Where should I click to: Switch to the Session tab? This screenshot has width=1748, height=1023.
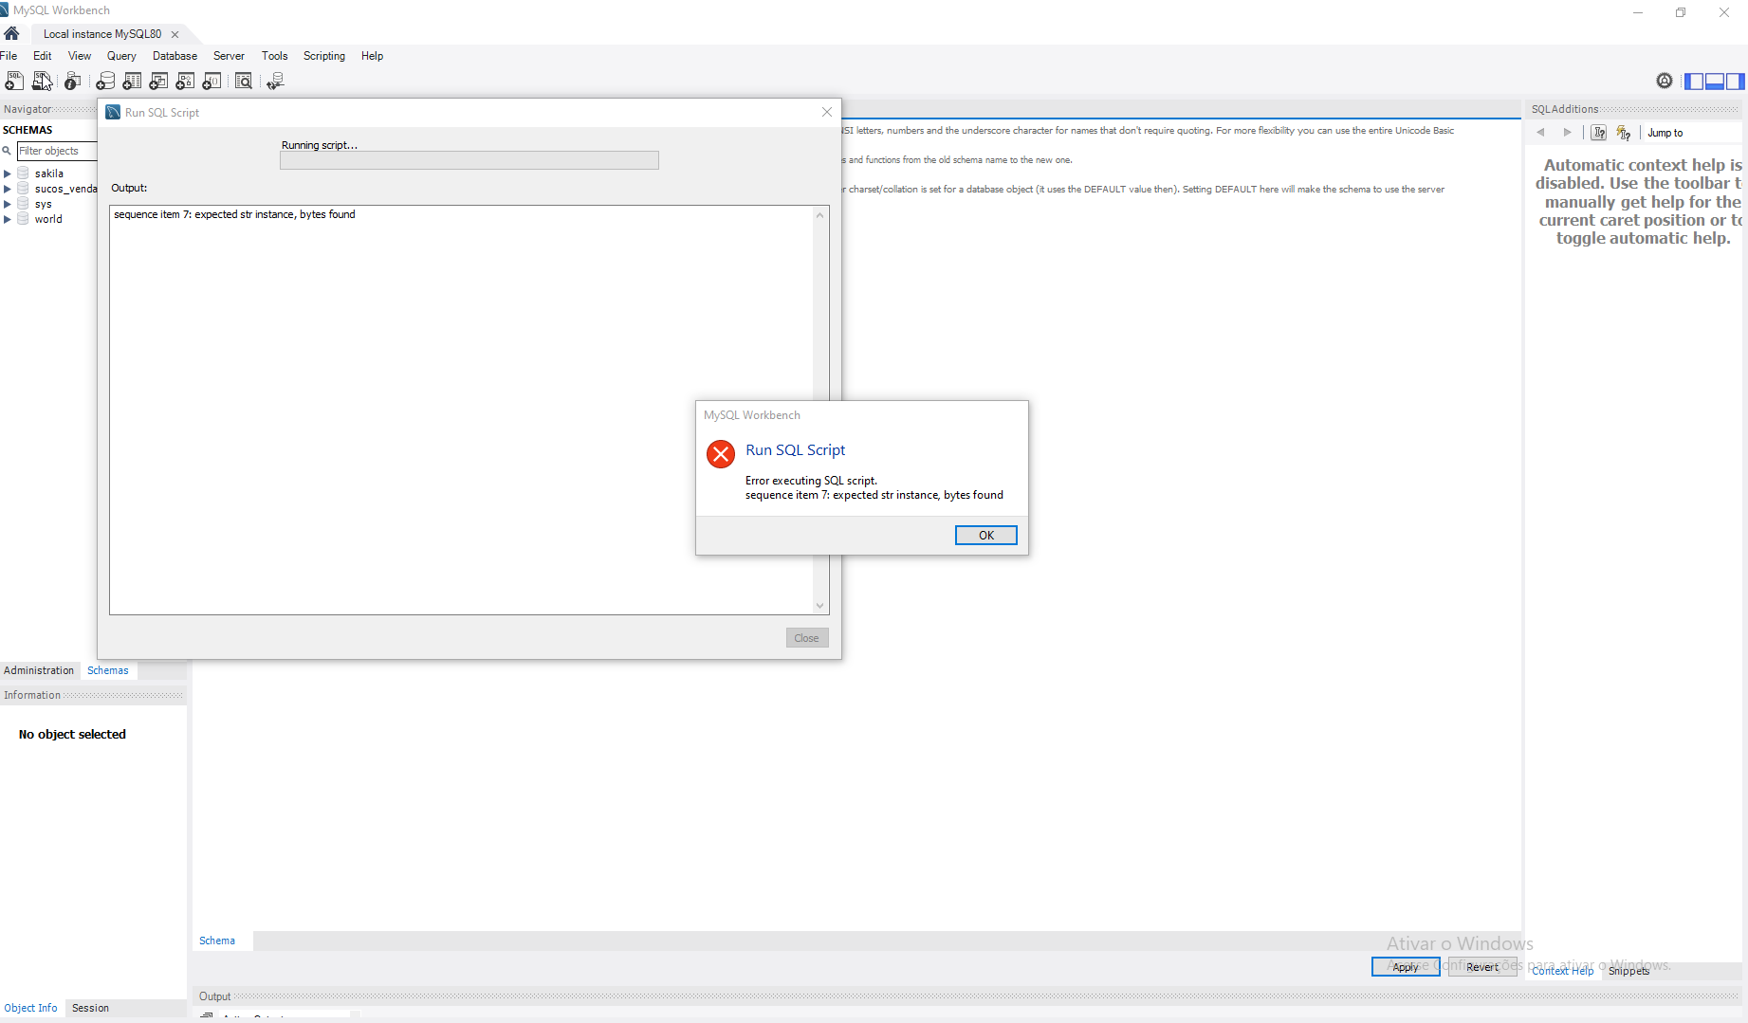(90, 1008)
